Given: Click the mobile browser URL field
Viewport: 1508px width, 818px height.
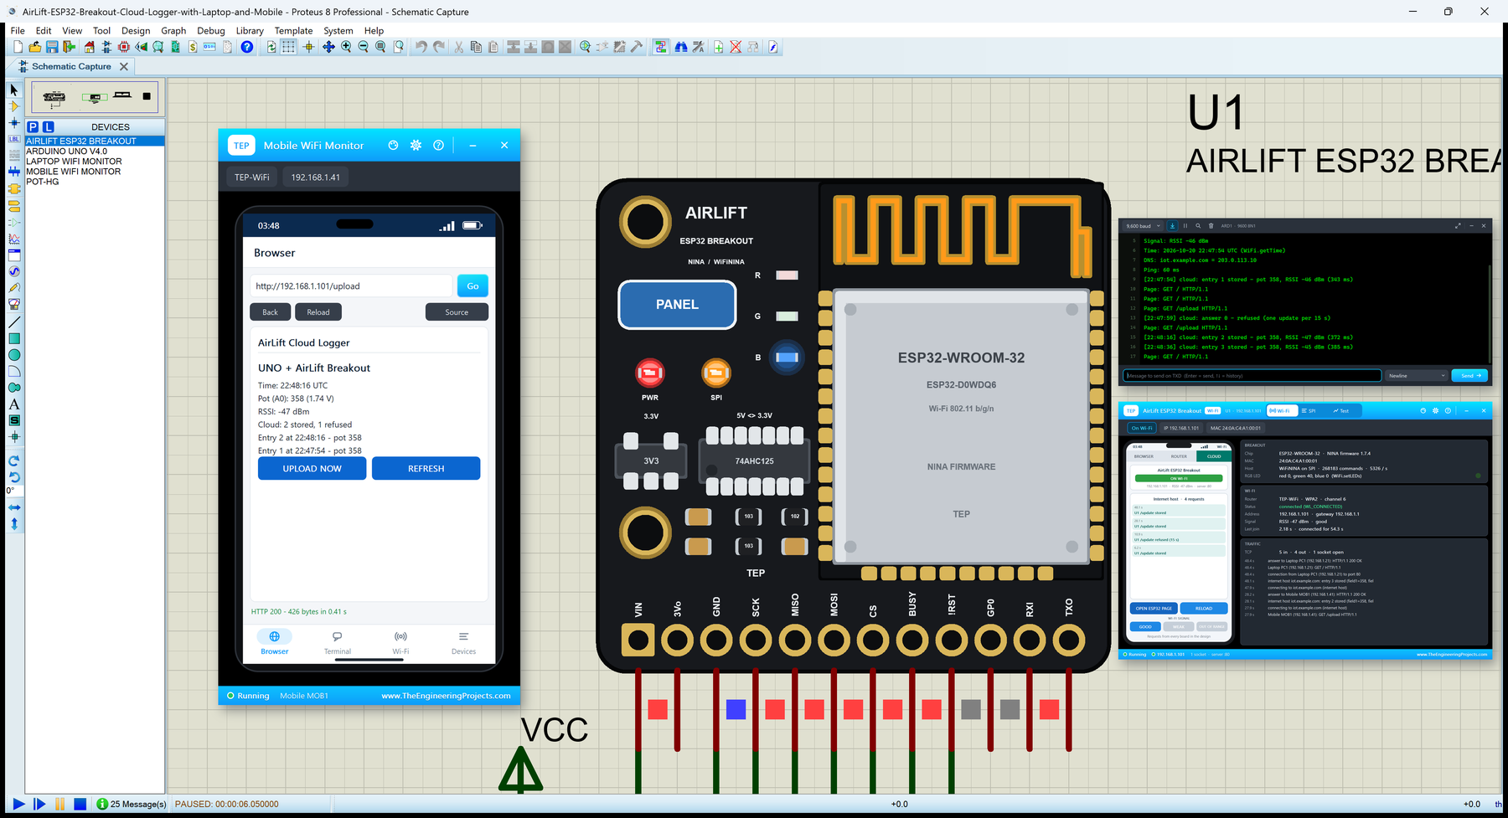Looking at the screenshot, I should [351, 286].
